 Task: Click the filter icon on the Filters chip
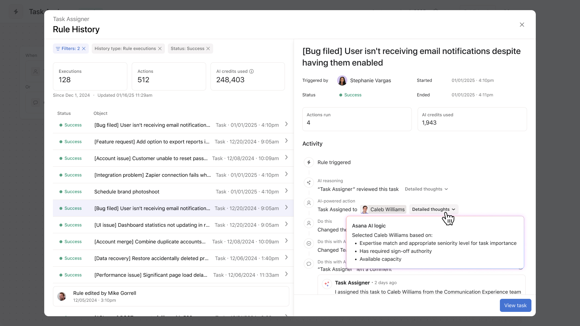(58, 48)
